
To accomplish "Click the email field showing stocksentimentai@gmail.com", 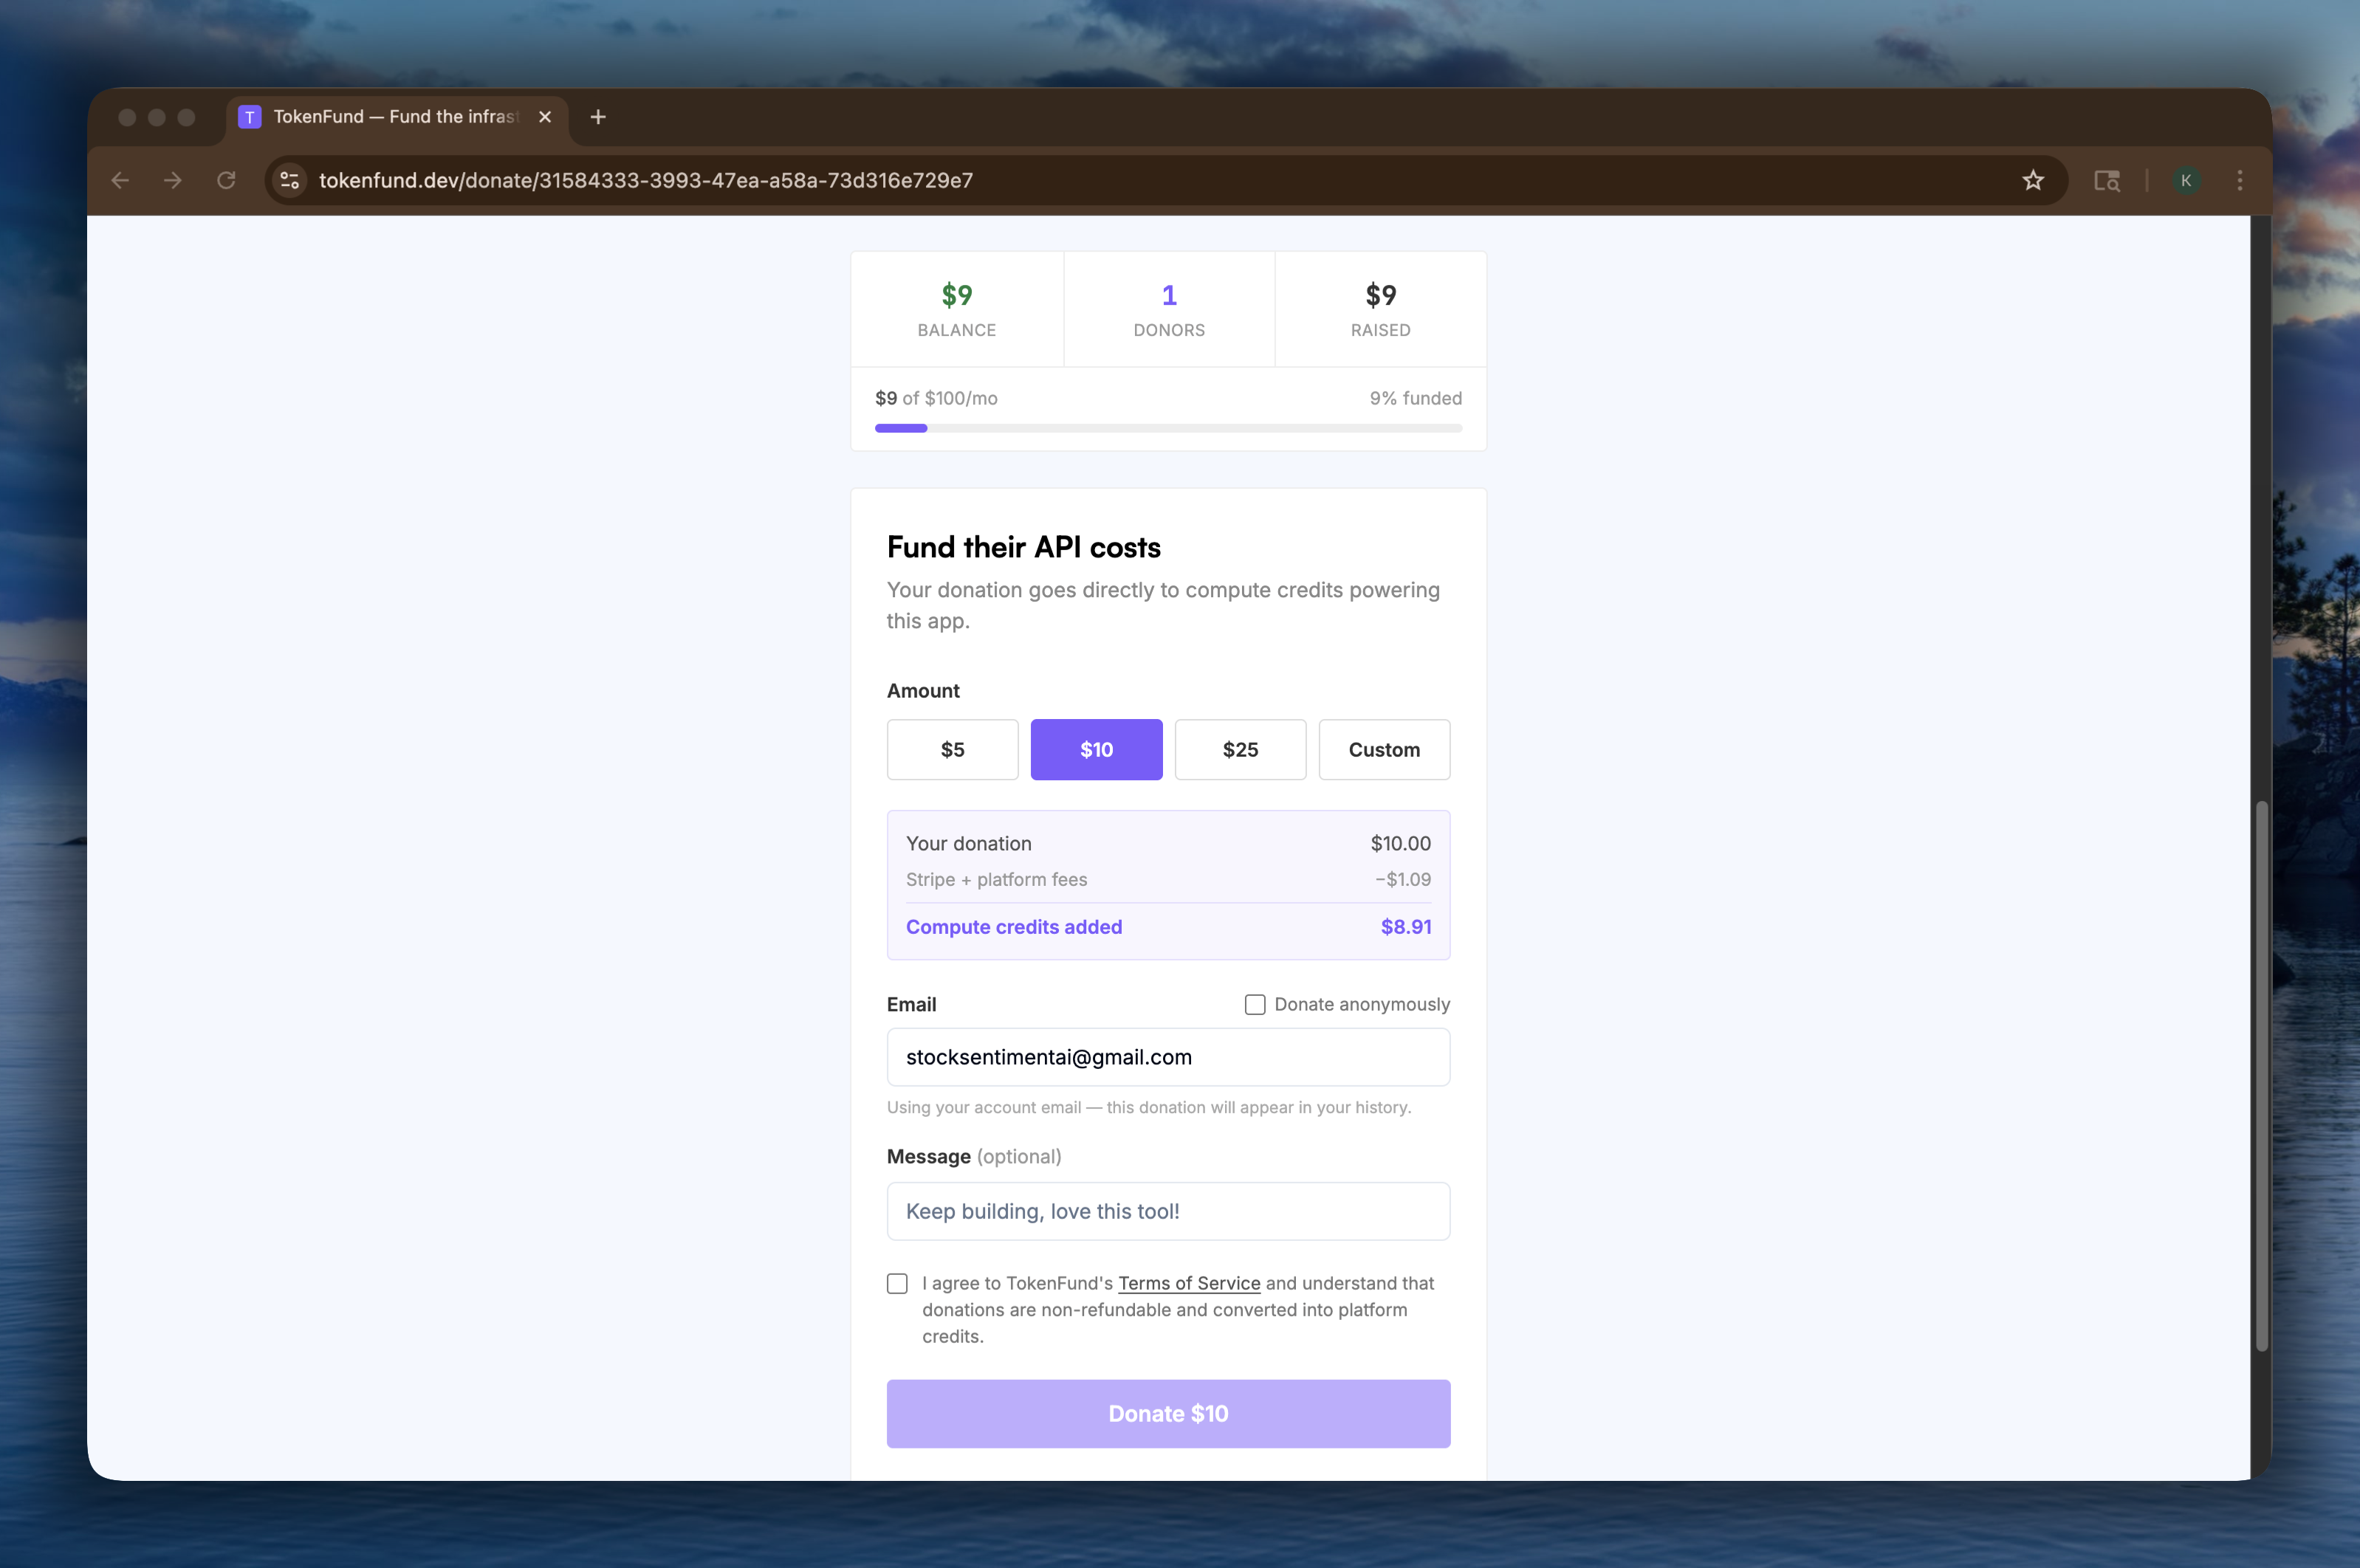I will point(1168,1057).
